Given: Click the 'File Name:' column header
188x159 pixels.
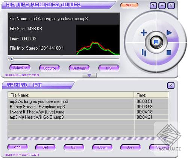Looking at the screenshot, I should pos(71,95).
